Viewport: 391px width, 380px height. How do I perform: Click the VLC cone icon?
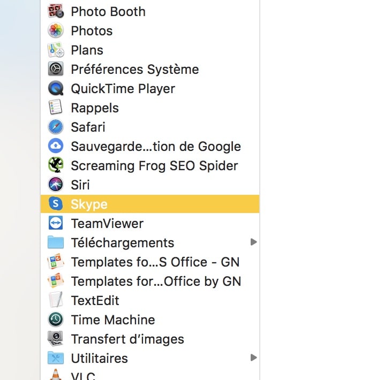pyautogui.click(x=56, y=375)
